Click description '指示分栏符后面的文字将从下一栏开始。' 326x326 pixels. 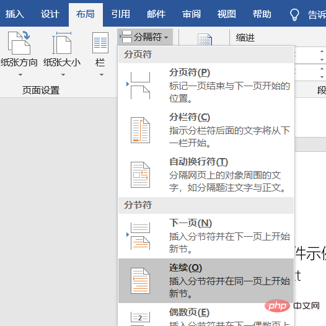(229, 136)
